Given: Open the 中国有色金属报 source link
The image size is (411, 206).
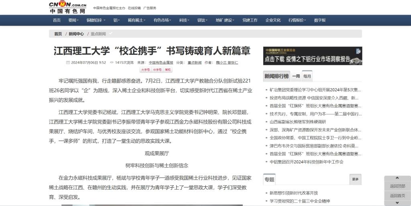Looking at the screenshot, I should pos(161,63).
